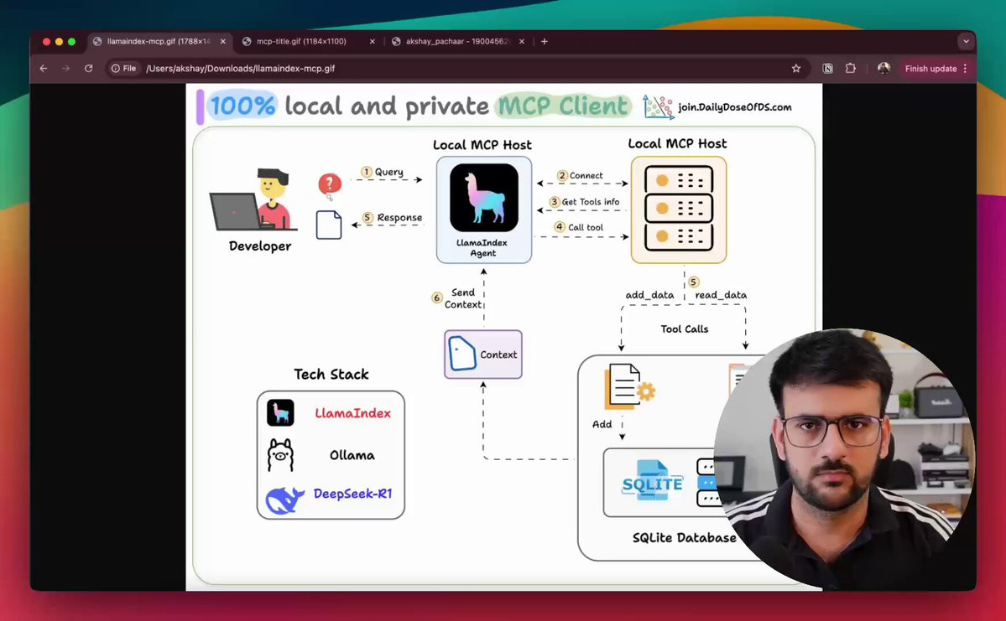The height and width of the screenshot is (621, 1006).
Task: Click the "Call tool" label
Action: point(585,227)
